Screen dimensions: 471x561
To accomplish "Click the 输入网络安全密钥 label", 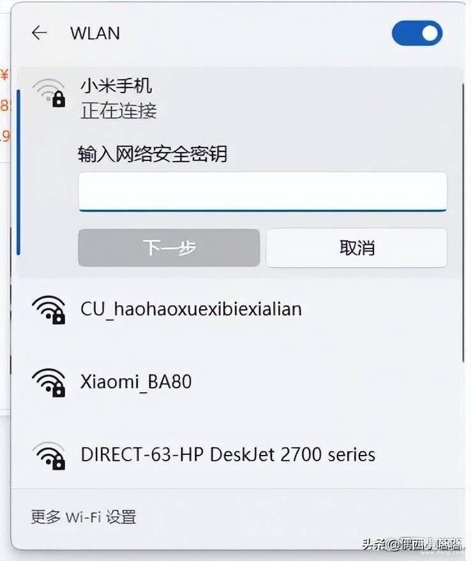I will click(153, 154).
